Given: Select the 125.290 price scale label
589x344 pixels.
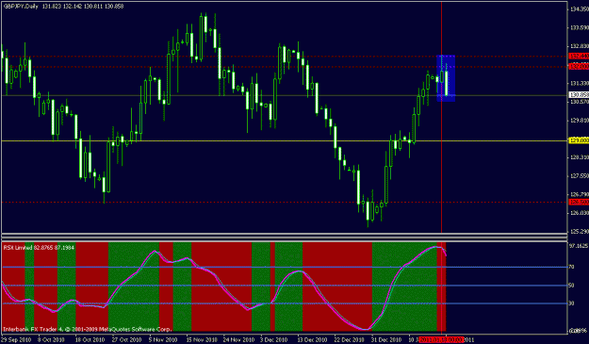Looking at the screenshot, I should click(579, 232).
